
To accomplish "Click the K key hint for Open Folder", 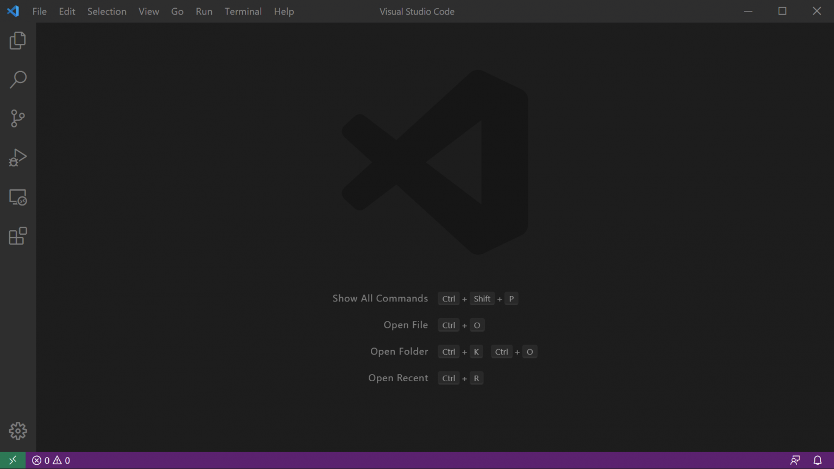I will coord(476,352).
